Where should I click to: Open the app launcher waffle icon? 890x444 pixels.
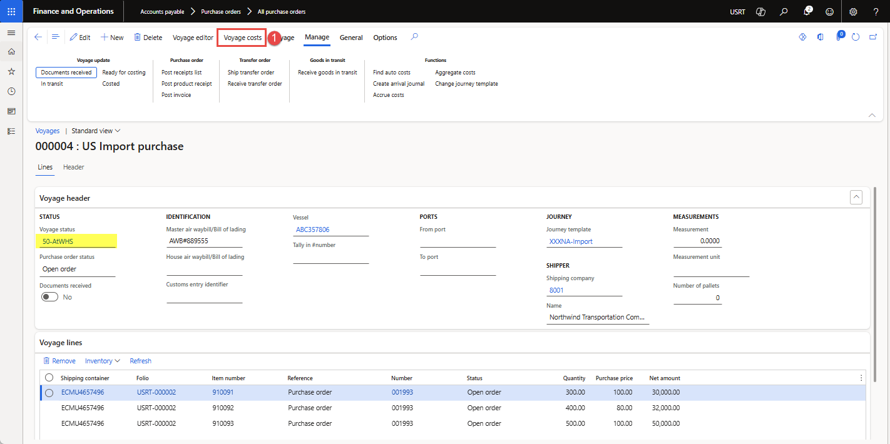pos(11,11)
